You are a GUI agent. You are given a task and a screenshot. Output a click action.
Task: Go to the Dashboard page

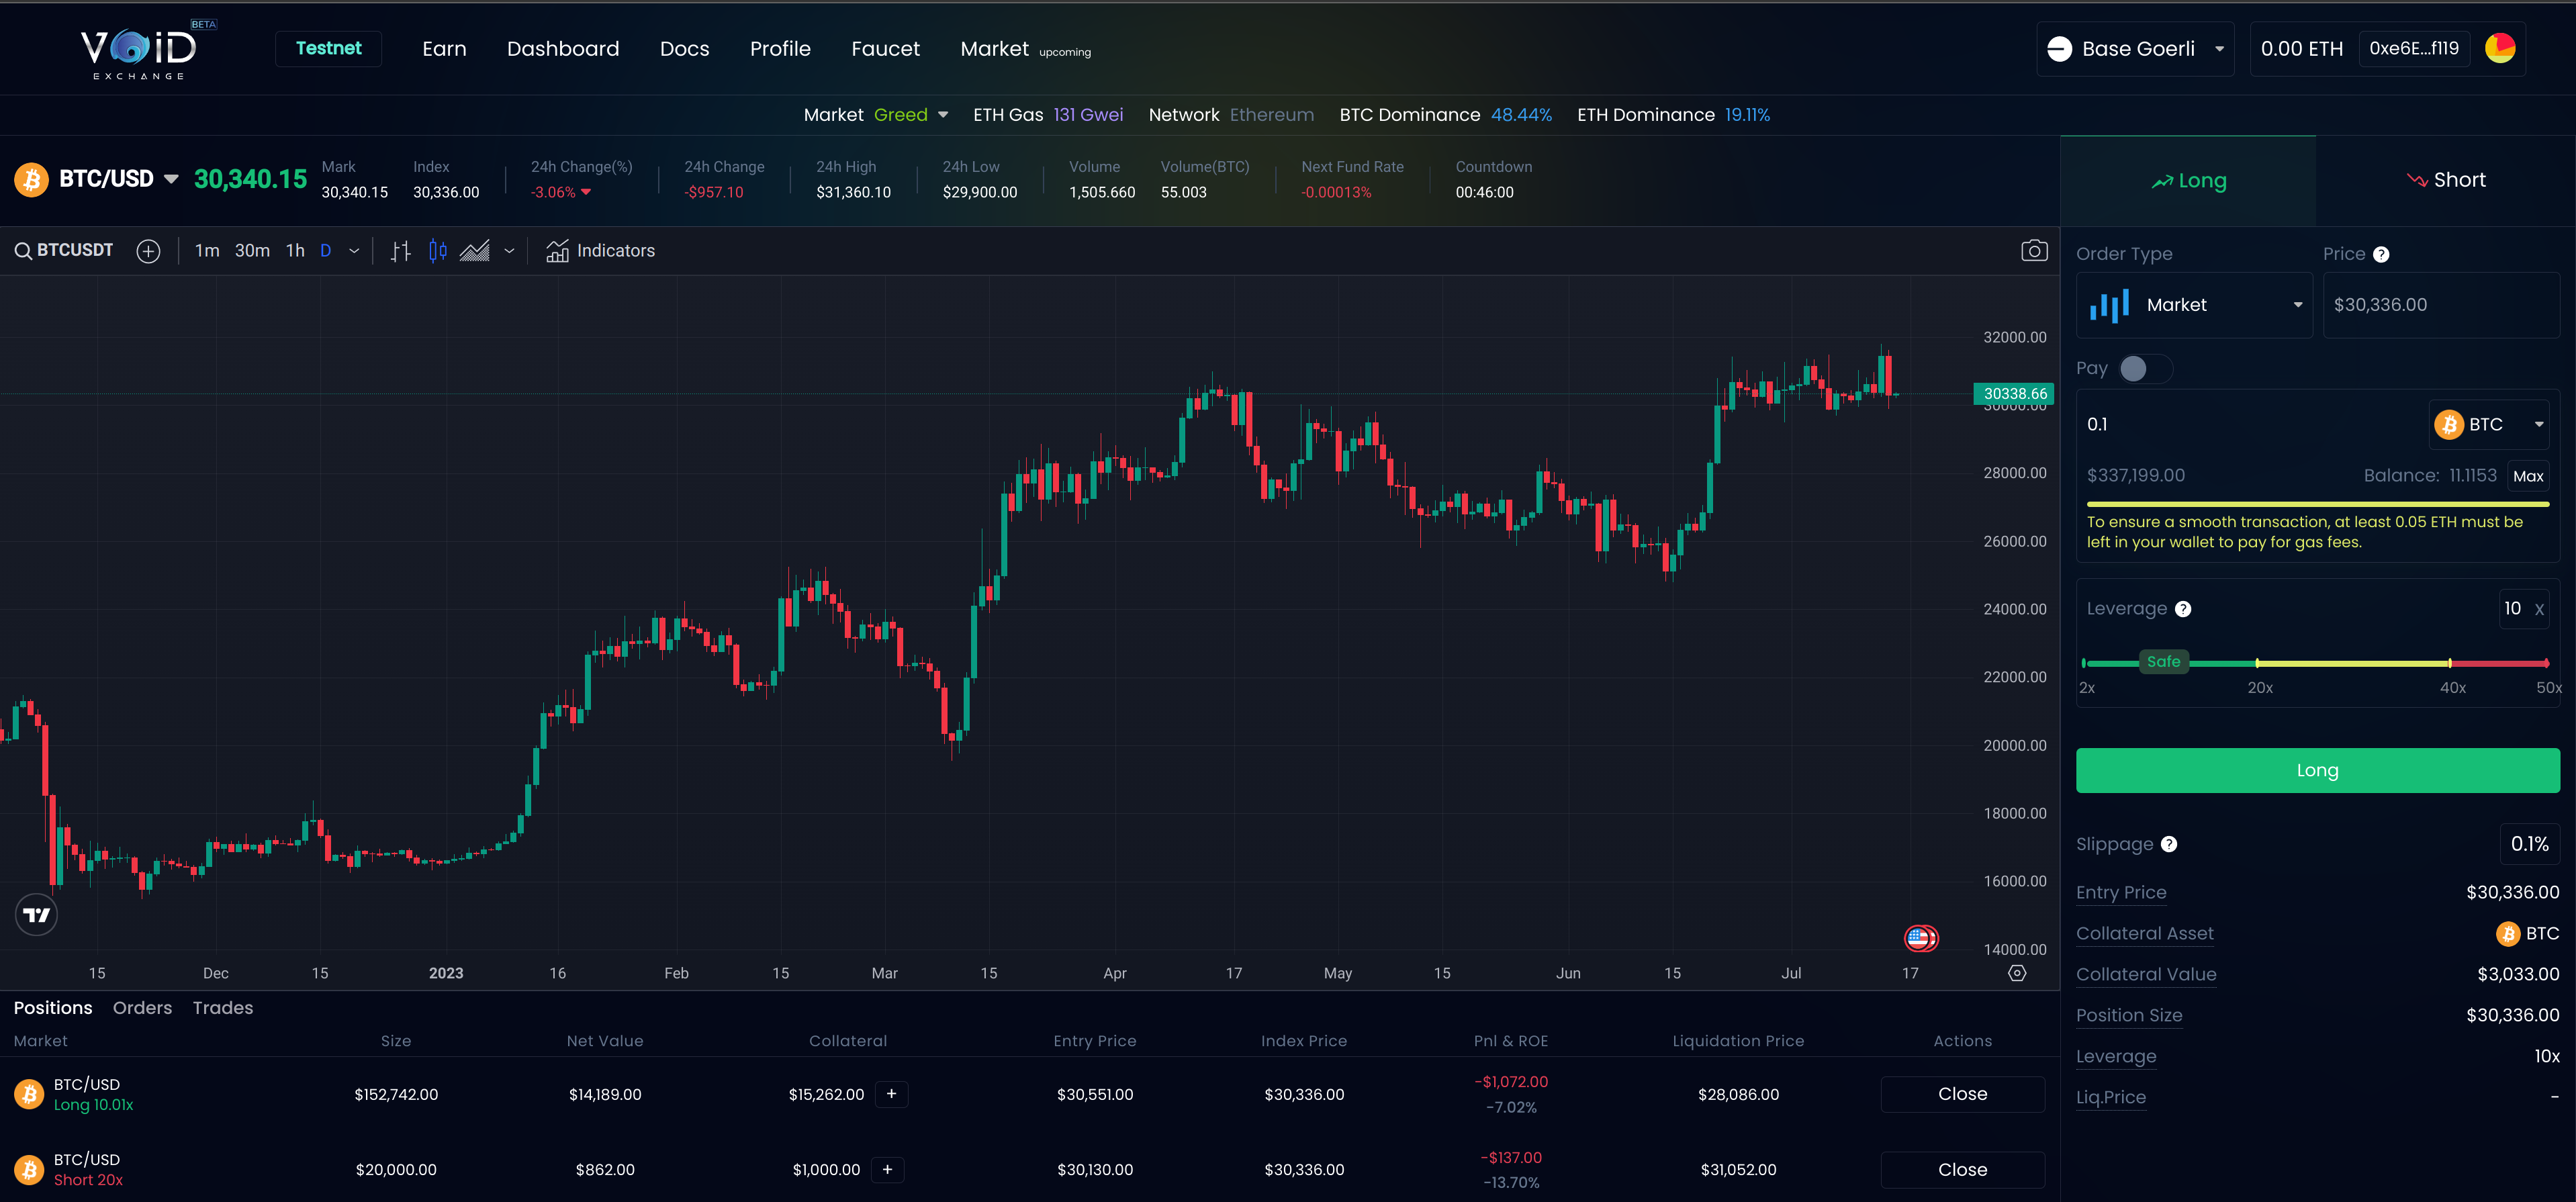pos(563,49)
